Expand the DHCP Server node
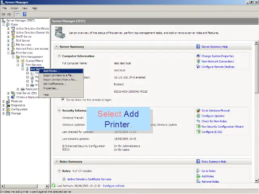This screenshot has height=194, width=259. pyautogui.click(x=8, y=37)
